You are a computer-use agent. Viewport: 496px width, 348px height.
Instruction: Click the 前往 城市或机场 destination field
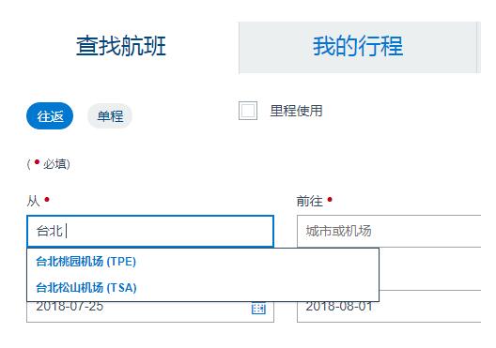[x=389, y=231]
